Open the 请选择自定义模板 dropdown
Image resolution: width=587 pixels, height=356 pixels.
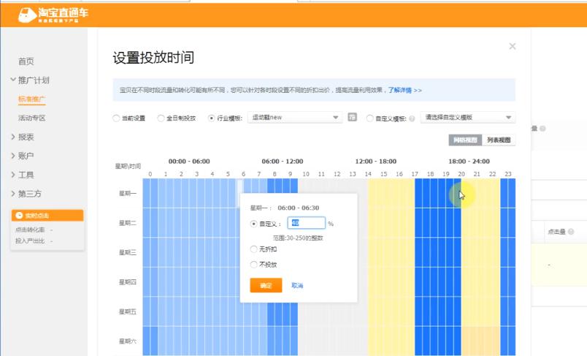pos(467,117)
